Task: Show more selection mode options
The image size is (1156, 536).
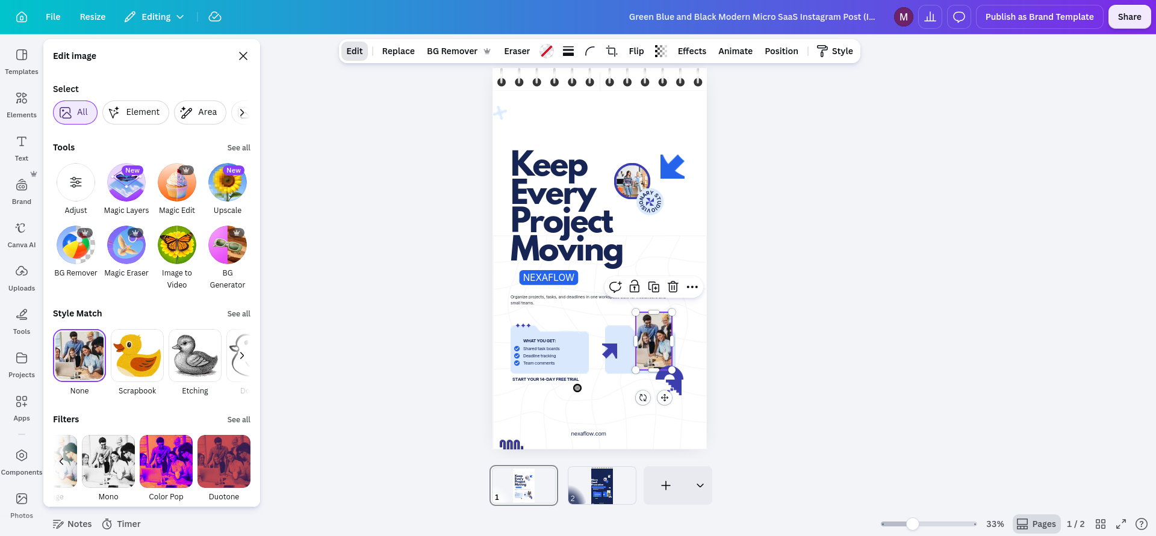Action: point(242,112)
